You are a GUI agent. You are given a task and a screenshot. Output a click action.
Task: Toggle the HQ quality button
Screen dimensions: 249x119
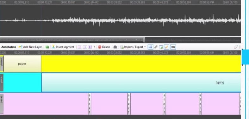173,47
